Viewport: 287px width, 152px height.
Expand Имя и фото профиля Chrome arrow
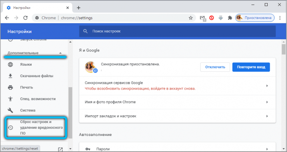click(x=267, y=102)
